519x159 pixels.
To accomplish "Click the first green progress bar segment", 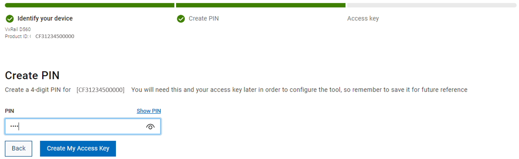I will click(x=90, y=5).
